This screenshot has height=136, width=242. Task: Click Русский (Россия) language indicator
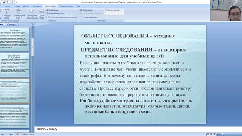27,134
